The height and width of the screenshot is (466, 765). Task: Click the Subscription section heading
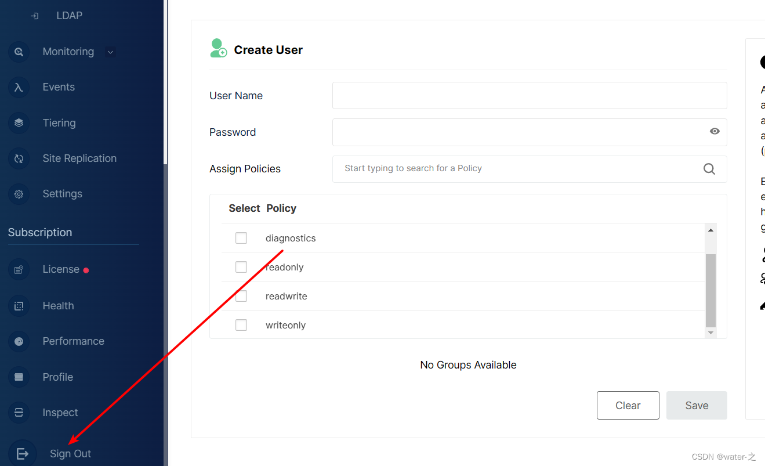click(40, 232)
